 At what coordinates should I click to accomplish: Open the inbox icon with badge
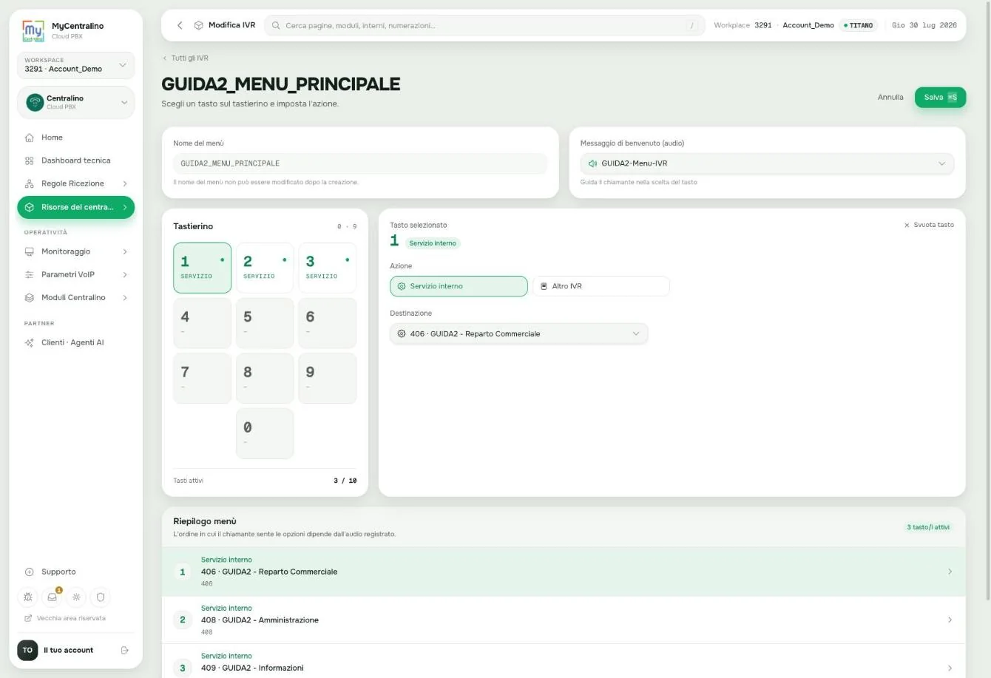52,597
